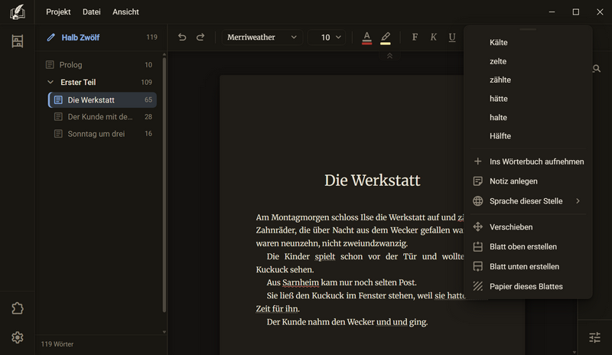Apply the yellow highlighter color
This screenshot has width=612, height=355.
tap(386, 38)
